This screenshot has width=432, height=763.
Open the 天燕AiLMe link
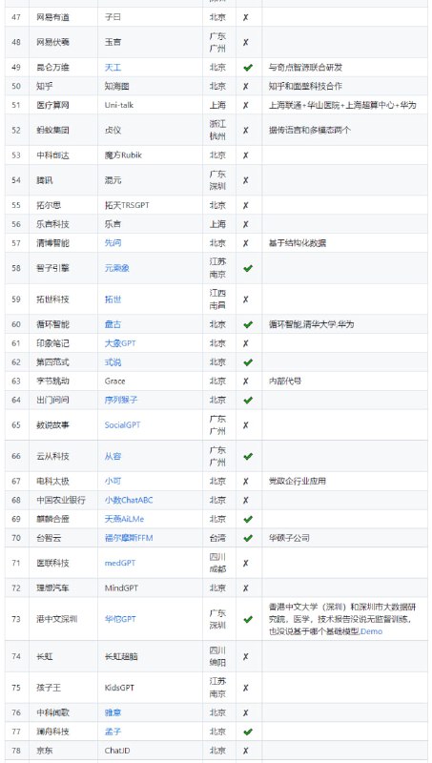tap(124, 519)
